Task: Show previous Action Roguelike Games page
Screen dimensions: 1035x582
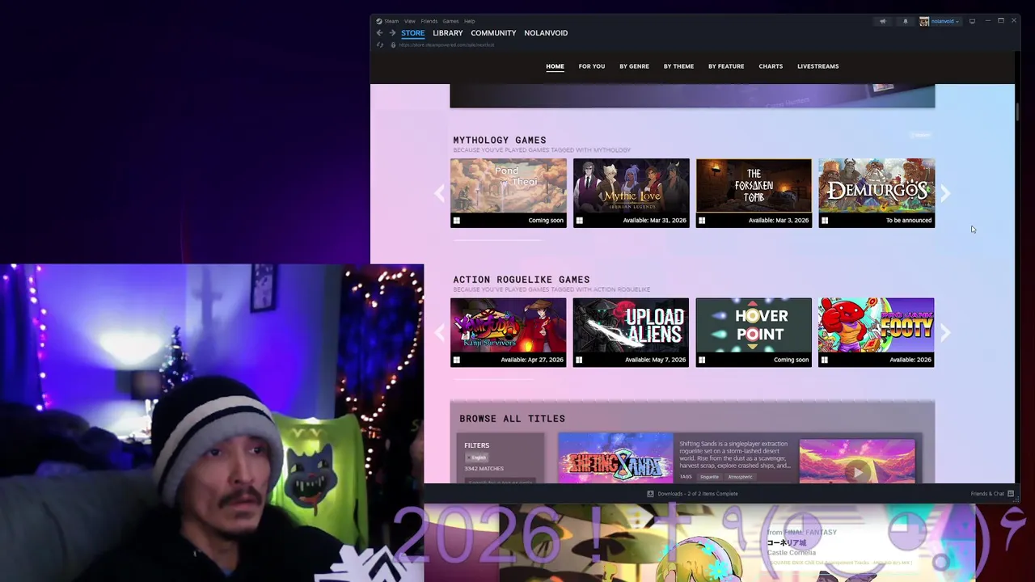Action: tap(439, 332)
